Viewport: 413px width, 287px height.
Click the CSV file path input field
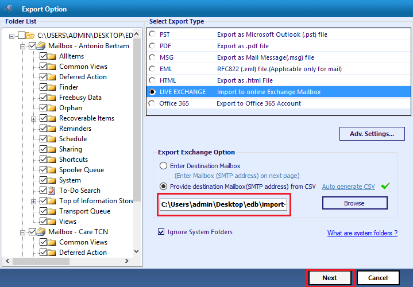[223, 204]
